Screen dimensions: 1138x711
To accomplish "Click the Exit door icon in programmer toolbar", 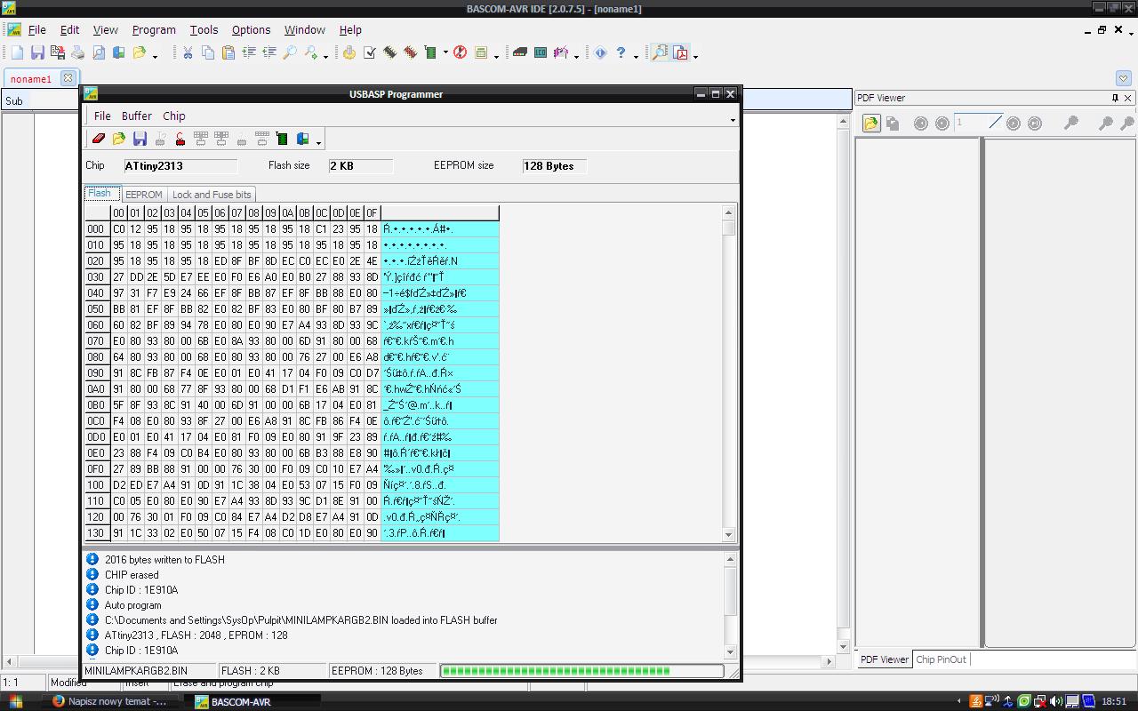I will [302, 139].
